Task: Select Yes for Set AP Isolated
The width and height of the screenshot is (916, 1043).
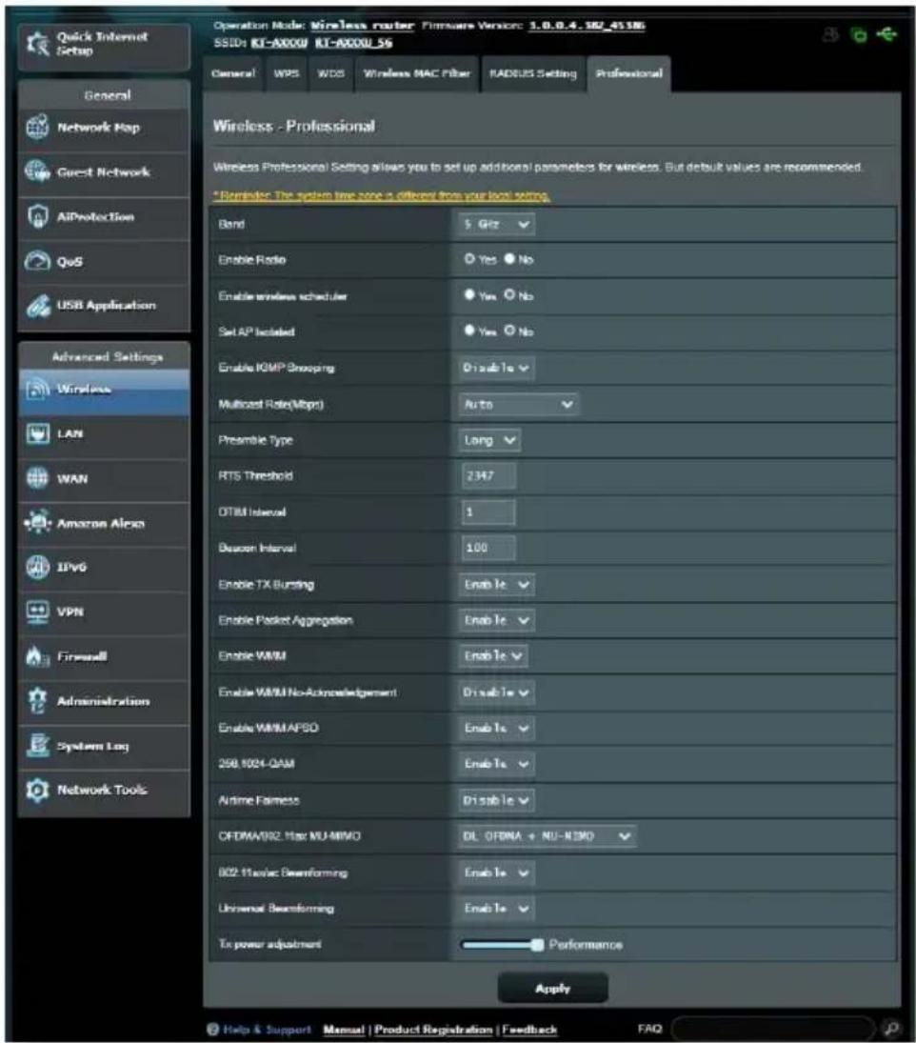Action: pos(469,331)
